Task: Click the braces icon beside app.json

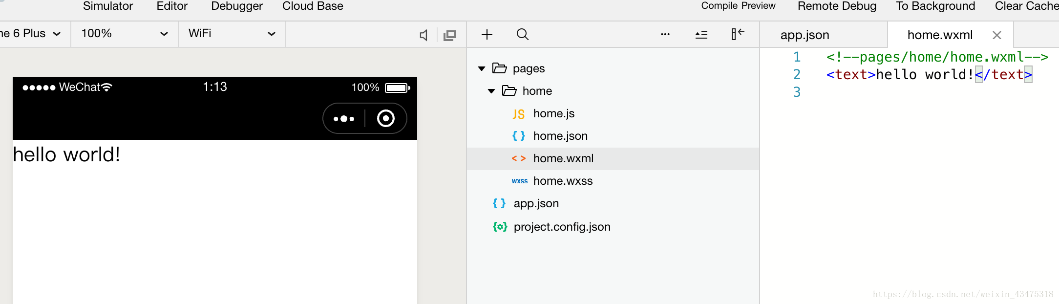Action: tap(499, 203)
